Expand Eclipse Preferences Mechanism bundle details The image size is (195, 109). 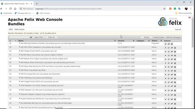coord(19,99)
